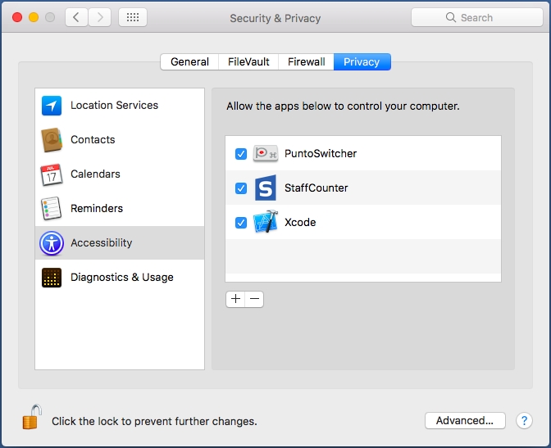The image size is (551, 448).
Task: Click the magnifying glass in Search field
Action: tap(450, 17)
